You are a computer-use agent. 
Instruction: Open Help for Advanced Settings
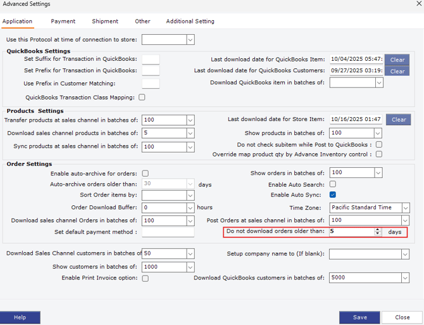point(20,317)
